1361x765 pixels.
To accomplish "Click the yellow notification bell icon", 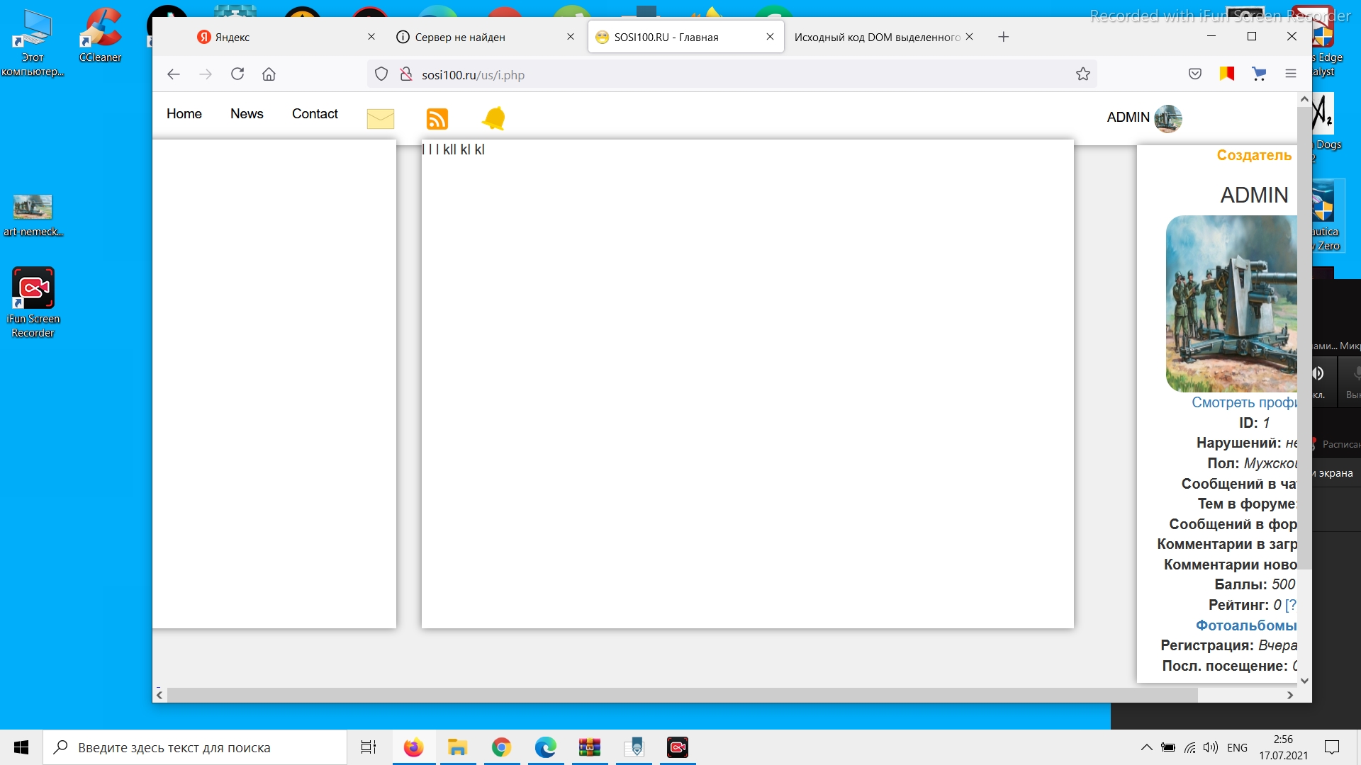I will 493,118.
